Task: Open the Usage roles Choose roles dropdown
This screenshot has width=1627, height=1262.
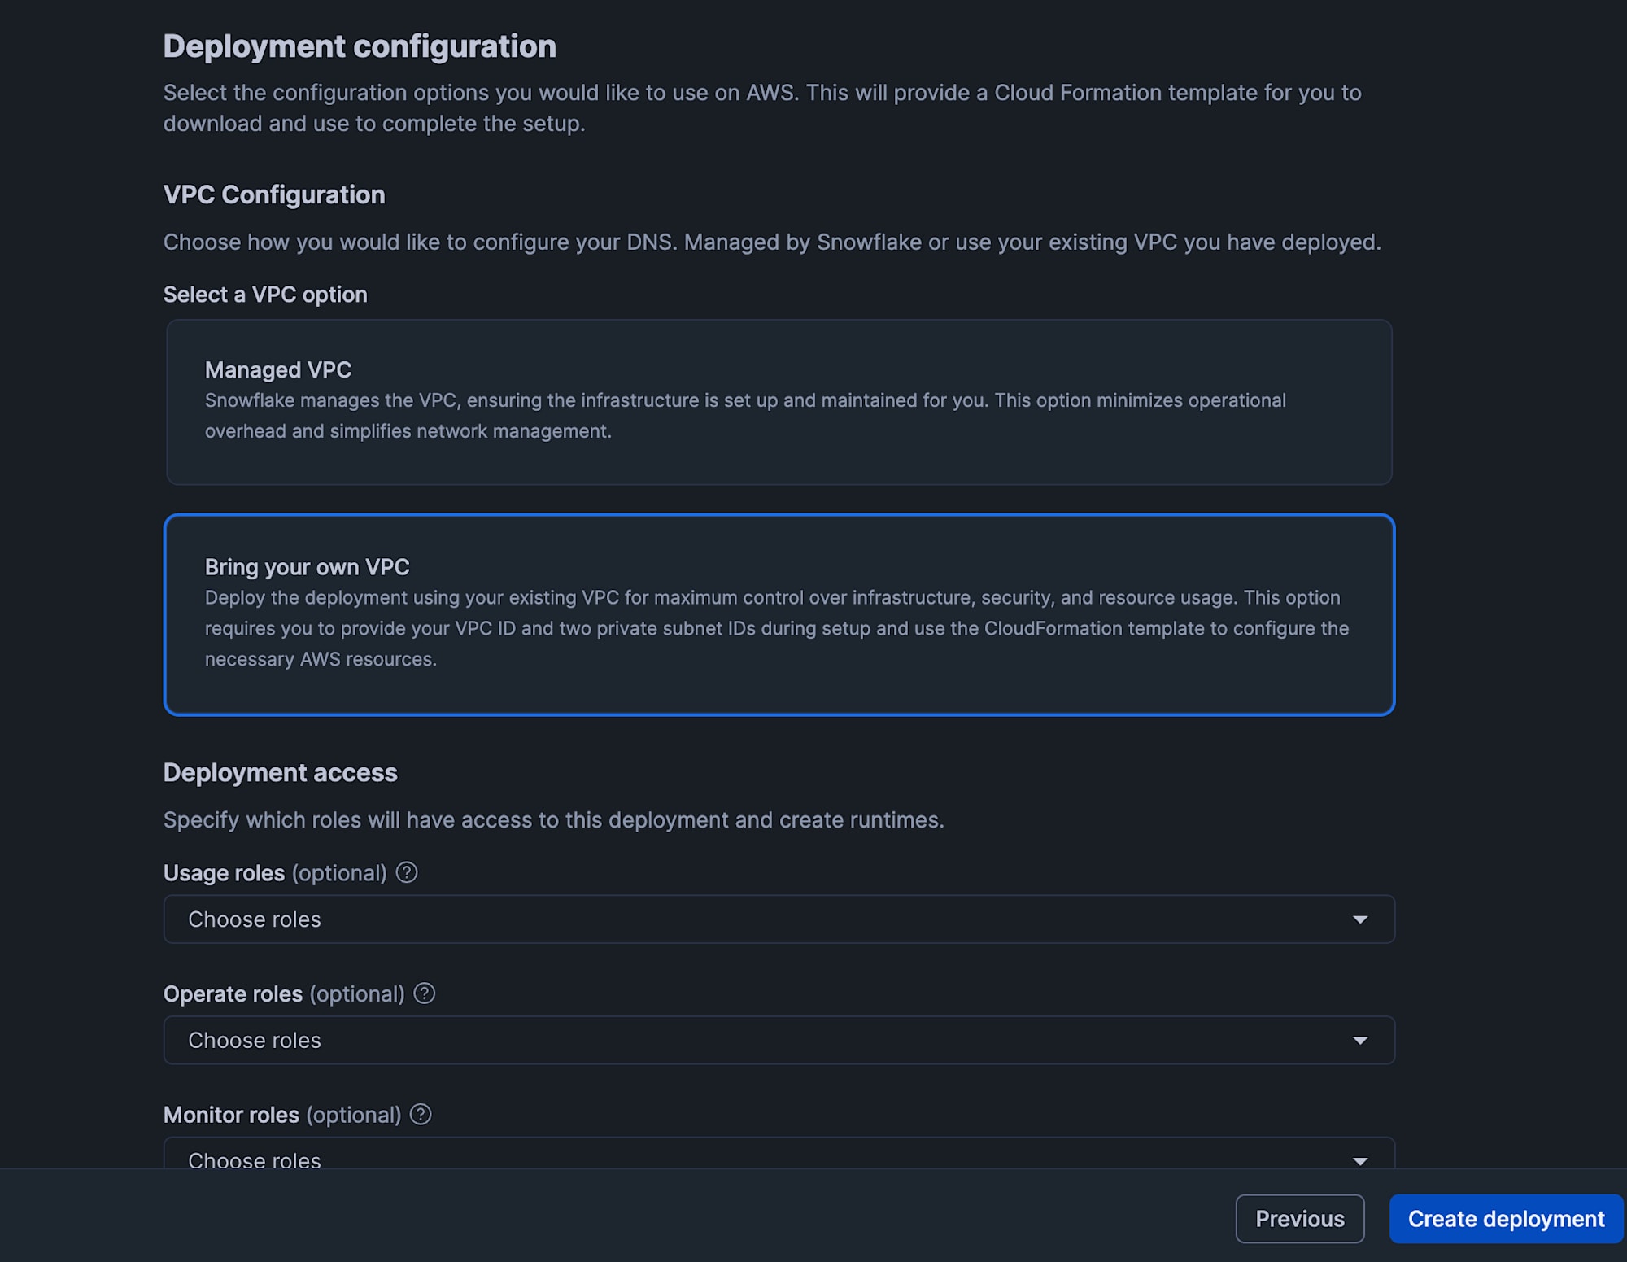Action: pyautogui.click(x=779, y=919)
